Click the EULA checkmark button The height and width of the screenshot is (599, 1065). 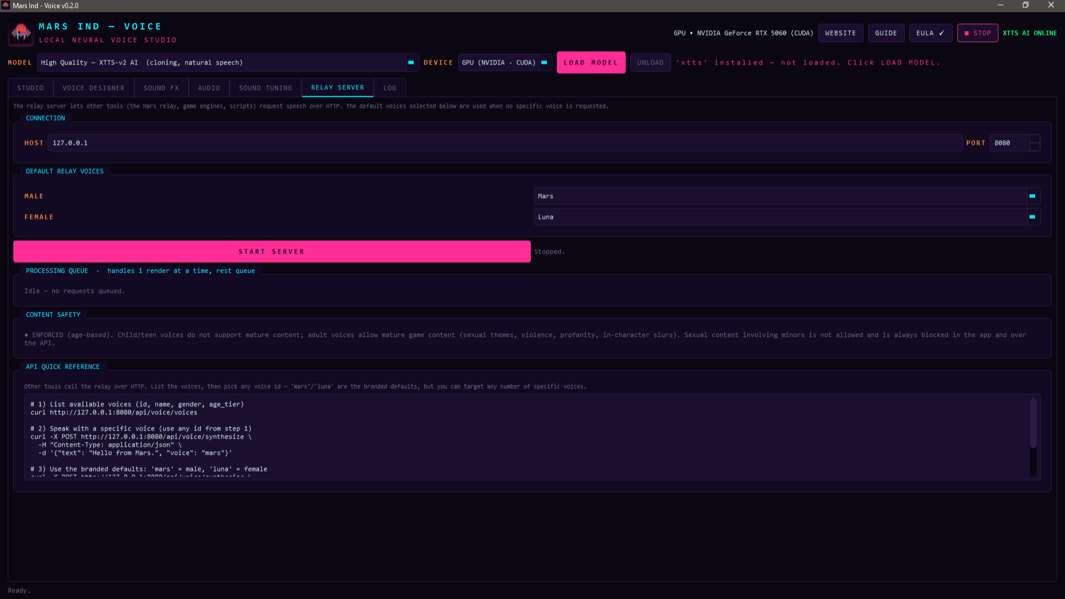[x=931, y=33]
